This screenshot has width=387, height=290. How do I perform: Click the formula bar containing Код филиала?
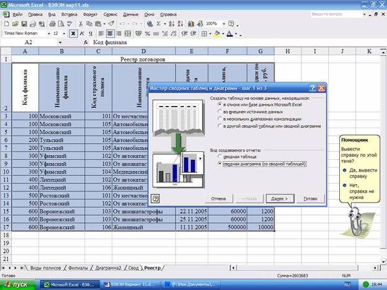237,42
